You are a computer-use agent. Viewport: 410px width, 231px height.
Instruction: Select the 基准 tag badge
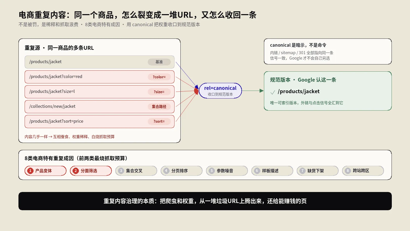[159, 62]
